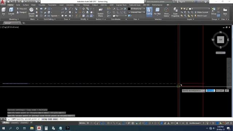Click the Section Plane tool
Image resolution: width=233 pixels, height=131 pixels.
(100, 12)
